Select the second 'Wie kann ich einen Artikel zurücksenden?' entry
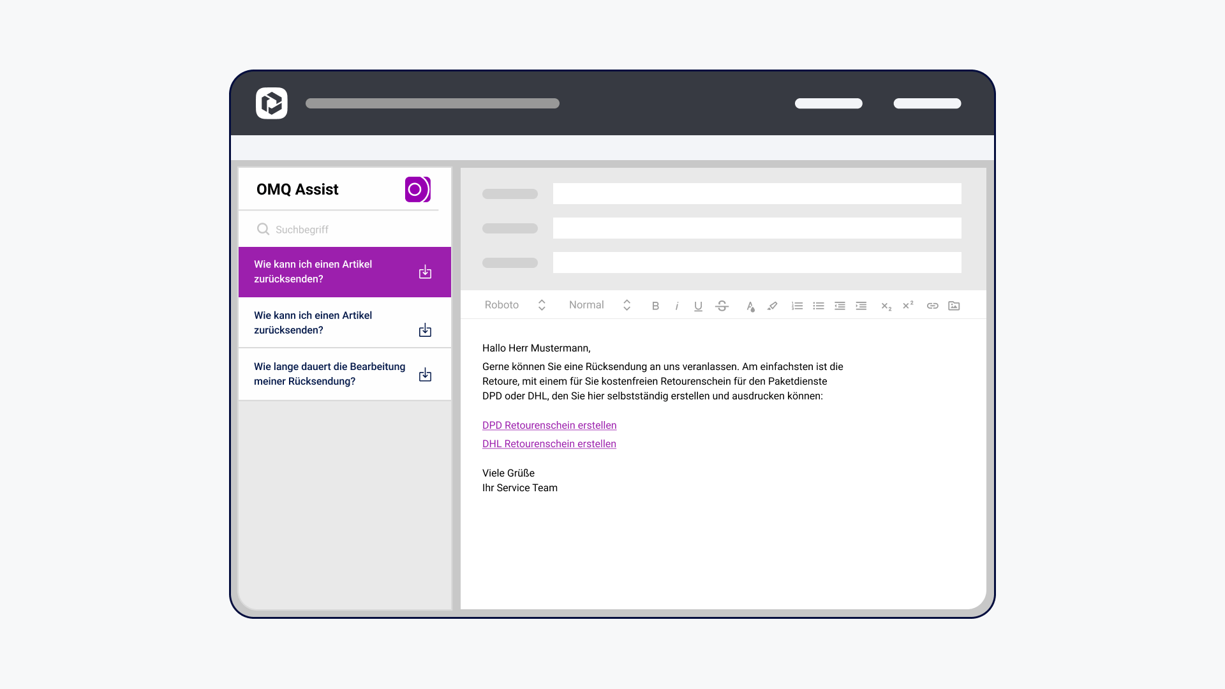The width and height of the screenshot is (1225, 689). [x=345, y=323]
